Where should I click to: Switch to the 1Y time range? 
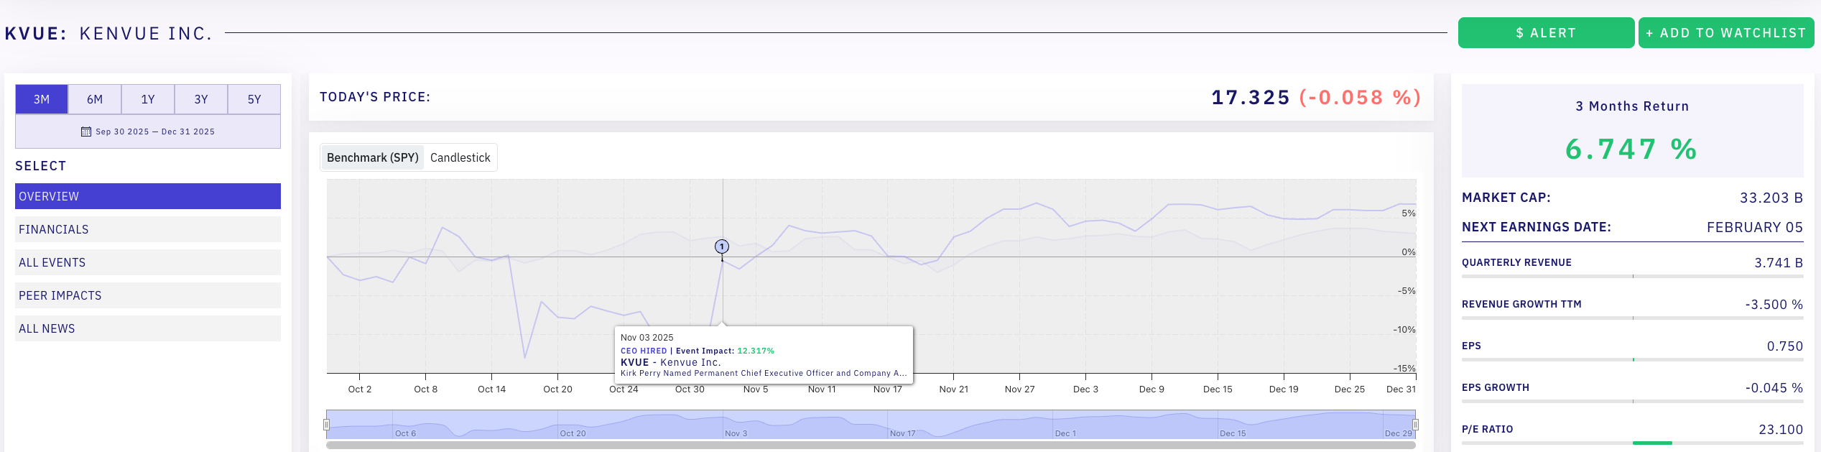point(148,99)
